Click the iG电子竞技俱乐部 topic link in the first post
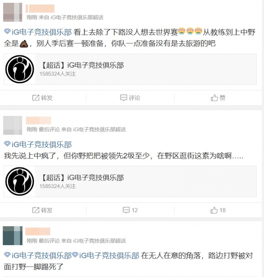This screenshot has height=277, width=264. tap(41, 32)
